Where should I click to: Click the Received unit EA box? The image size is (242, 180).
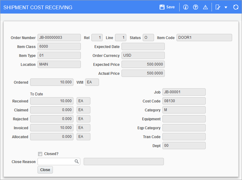coord(83,101)
